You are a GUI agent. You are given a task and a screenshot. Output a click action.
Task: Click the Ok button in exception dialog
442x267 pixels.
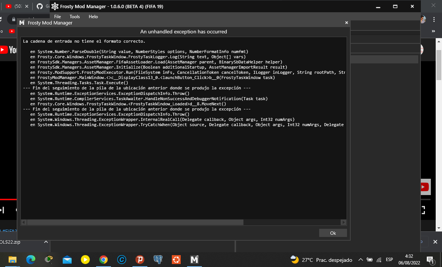(333, 233)
